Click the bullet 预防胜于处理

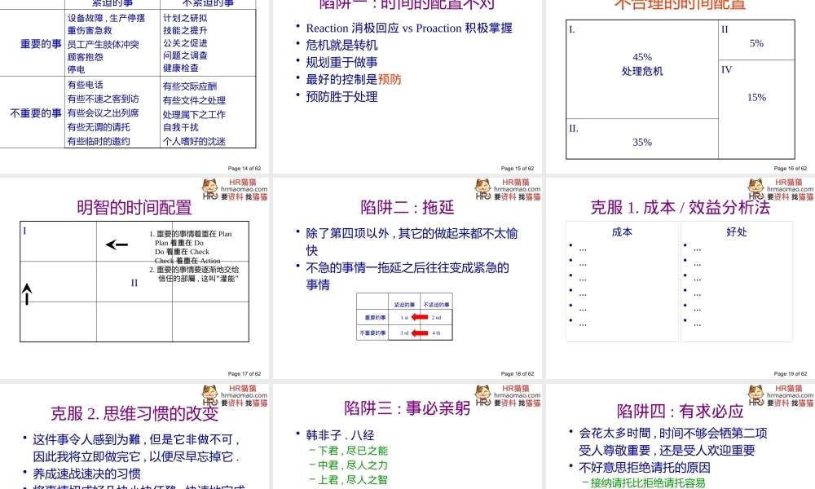[341, 97]
